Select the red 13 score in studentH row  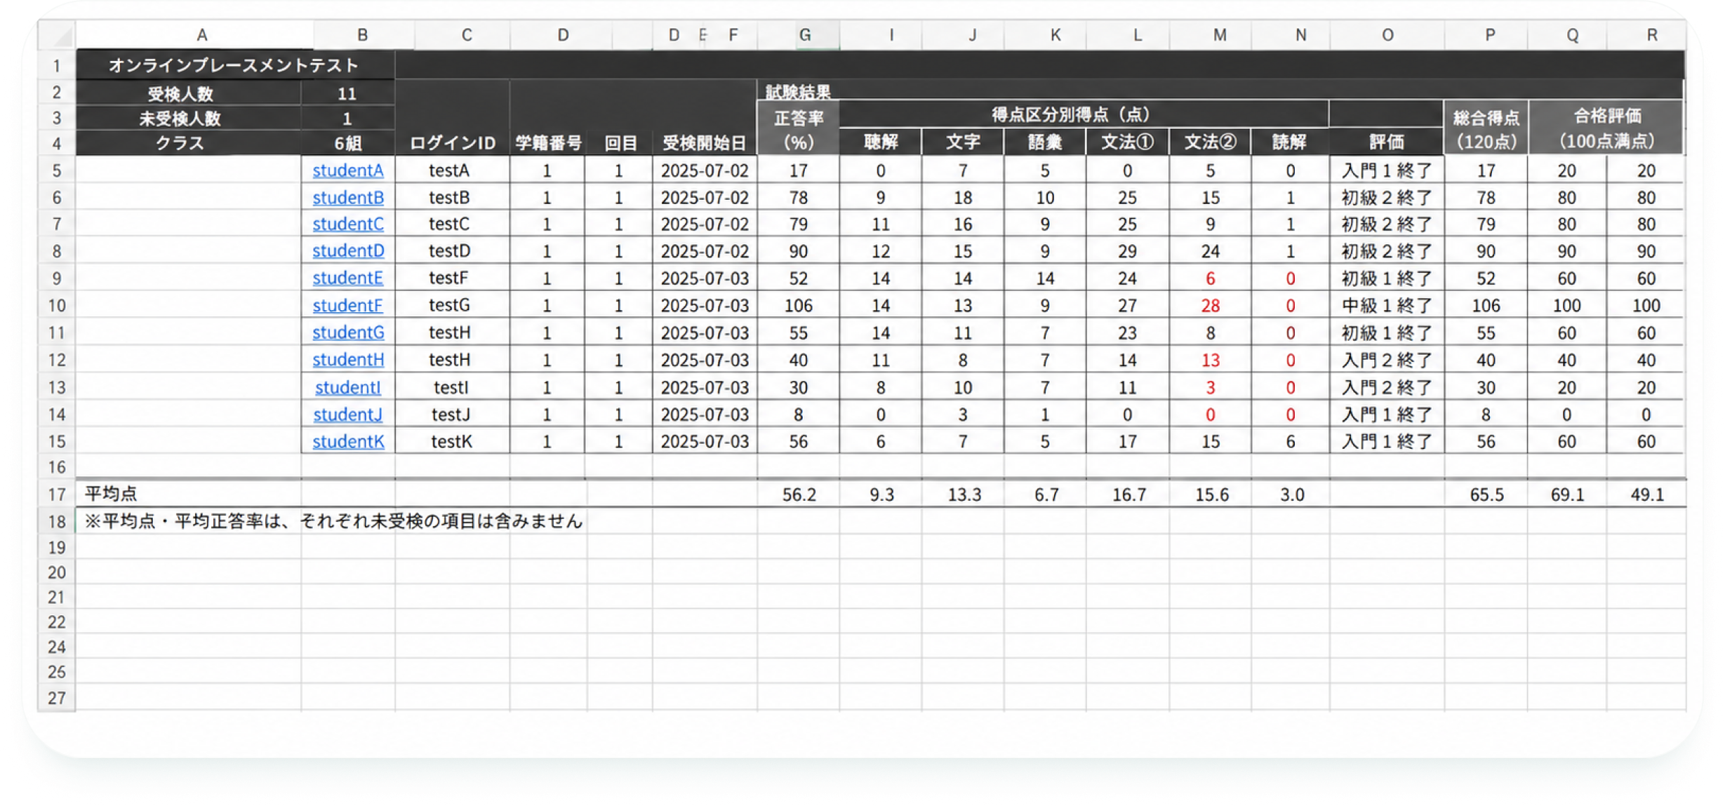1210,360
